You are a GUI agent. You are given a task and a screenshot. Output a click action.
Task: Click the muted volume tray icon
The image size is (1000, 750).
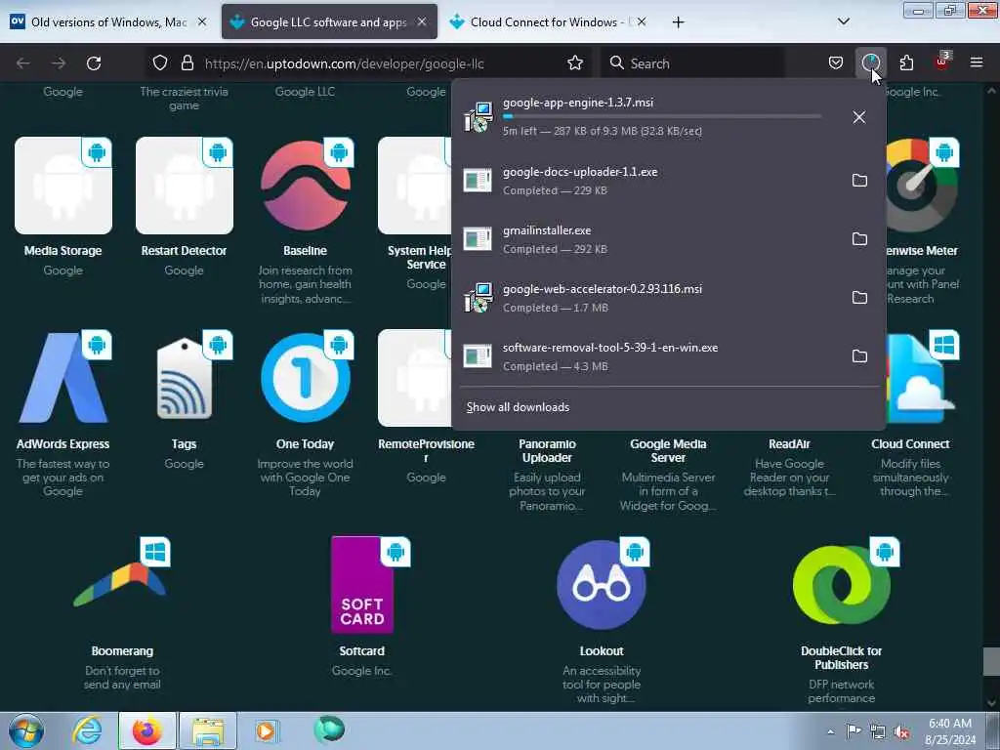[x=901, y=731]
